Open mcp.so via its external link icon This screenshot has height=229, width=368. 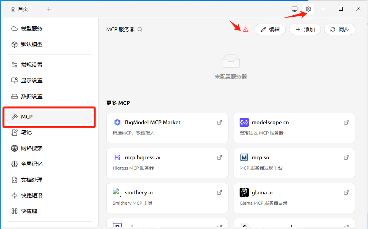coord(346,157)
